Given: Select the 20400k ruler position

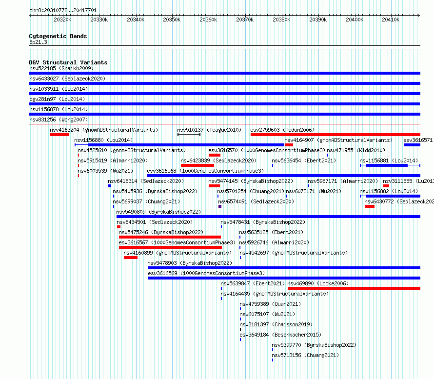Looking at the screenshot, I should 355,20.
